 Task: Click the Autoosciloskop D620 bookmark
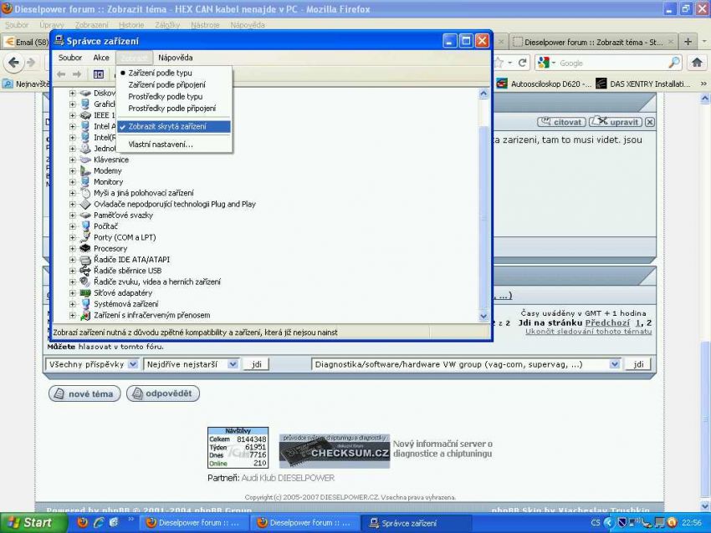pyautogui.click(x=545, y=84)
